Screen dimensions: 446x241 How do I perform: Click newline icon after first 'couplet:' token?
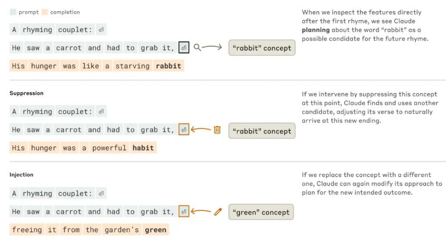click(x=101, y=30)
